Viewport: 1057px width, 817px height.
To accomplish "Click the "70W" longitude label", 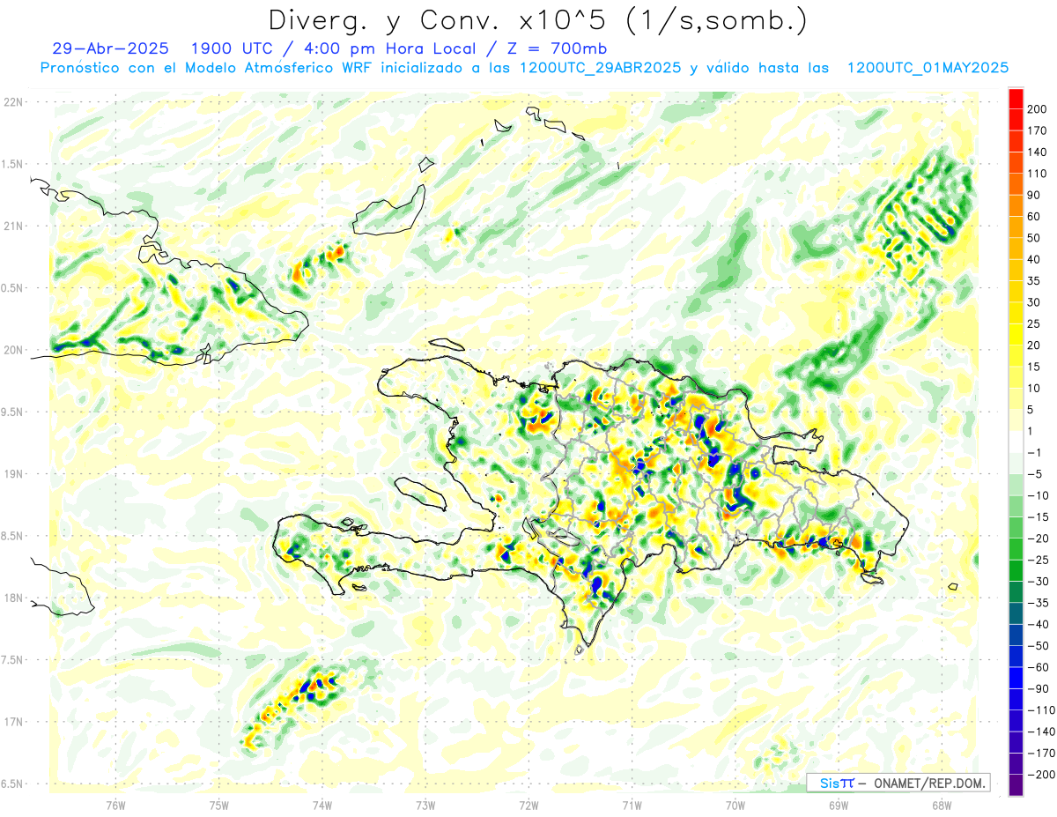I will pyautogui.click(x=735, y=804).
